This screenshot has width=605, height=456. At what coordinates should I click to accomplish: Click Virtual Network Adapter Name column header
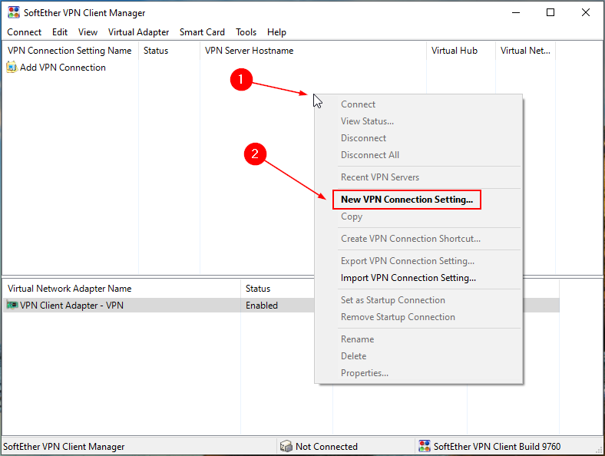121,289
